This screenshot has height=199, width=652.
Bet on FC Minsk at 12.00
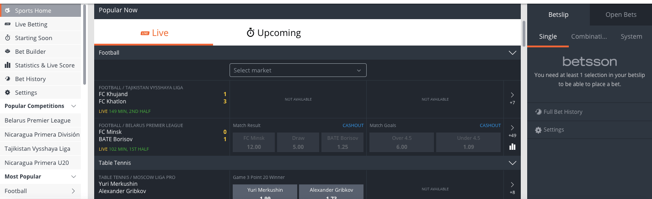click(x=254, y=142)
